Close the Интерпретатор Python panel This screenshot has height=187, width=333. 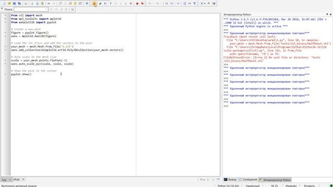click(330, 15)
